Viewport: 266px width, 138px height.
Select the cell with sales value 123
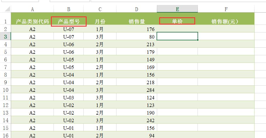(x=137, y=105)
